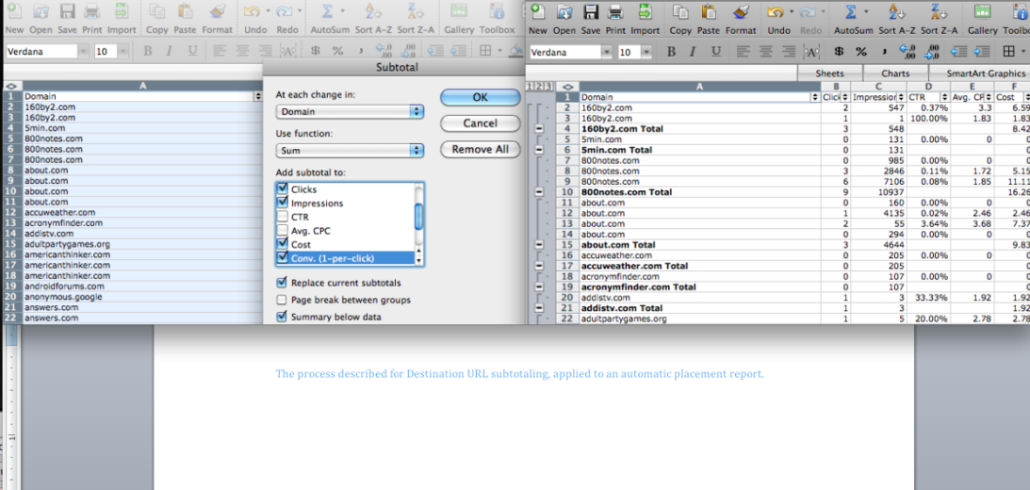Collapse the 160by2.com Total outline group
1030x490 pixels.
(539, 129)
